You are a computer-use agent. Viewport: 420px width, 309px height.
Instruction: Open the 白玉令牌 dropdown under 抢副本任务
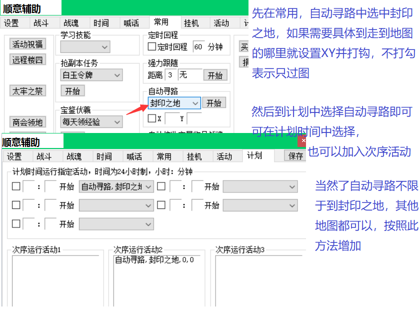(91, 75)
